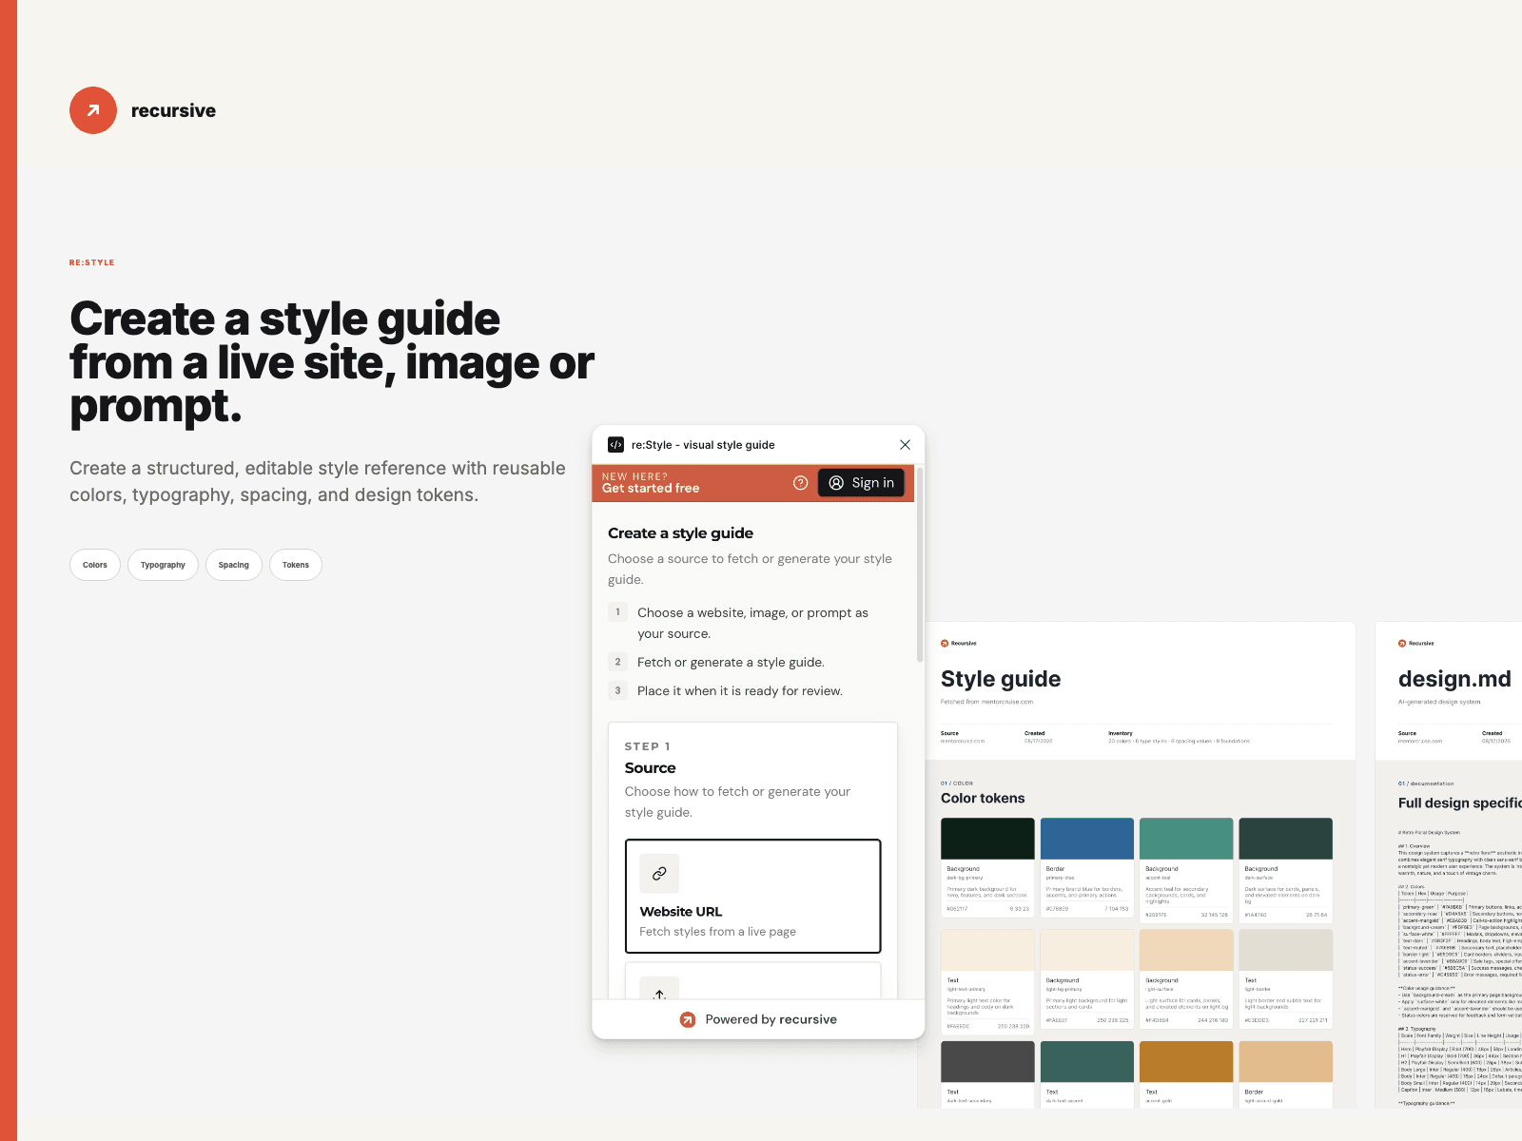Click the 'recursive' brand name text
Screen dimensions: 1522x1141
click(x=173, y=111)
